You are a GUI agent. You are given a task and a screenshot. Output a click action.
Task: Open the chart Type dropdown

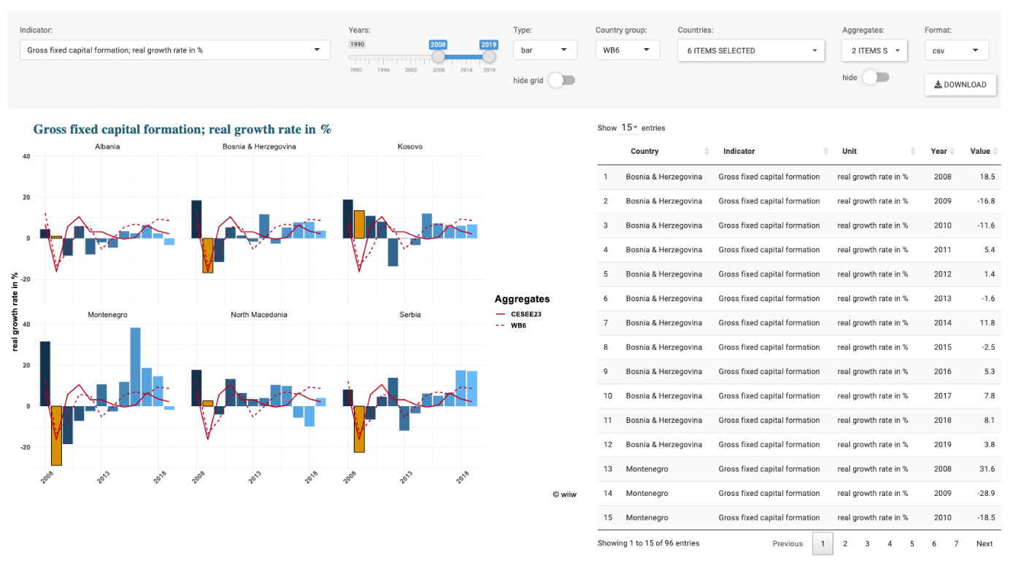coord(544,50)
